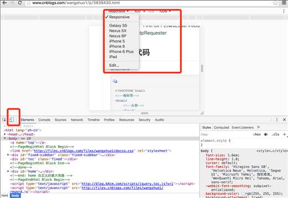
Task: Open the docco.css stylesheet link
Action: coord(84,151)
